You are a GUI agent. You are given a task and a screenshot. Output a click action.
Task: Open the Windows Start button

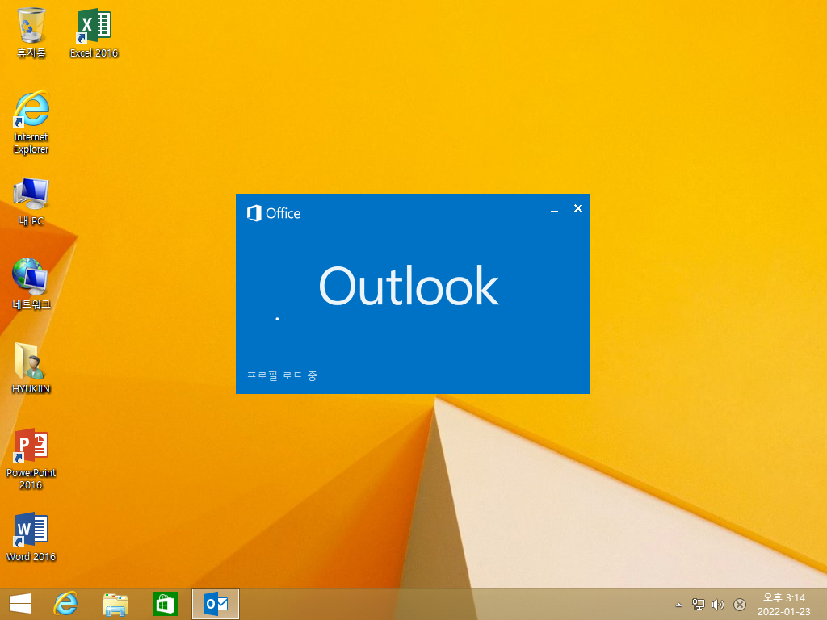pos(20,604)
